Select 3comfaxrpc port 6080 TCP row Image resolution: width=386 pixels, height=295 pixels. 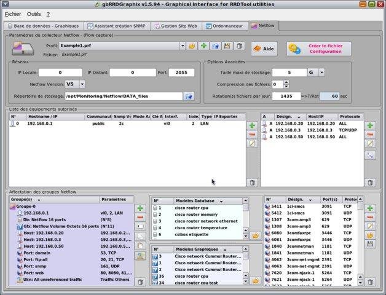[311, 233]
